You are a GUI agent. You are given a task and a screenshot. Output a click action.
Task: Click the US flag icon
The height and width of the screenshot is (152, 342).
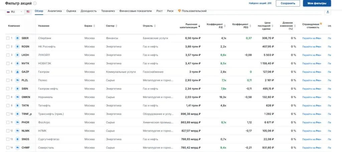[28, 12]
